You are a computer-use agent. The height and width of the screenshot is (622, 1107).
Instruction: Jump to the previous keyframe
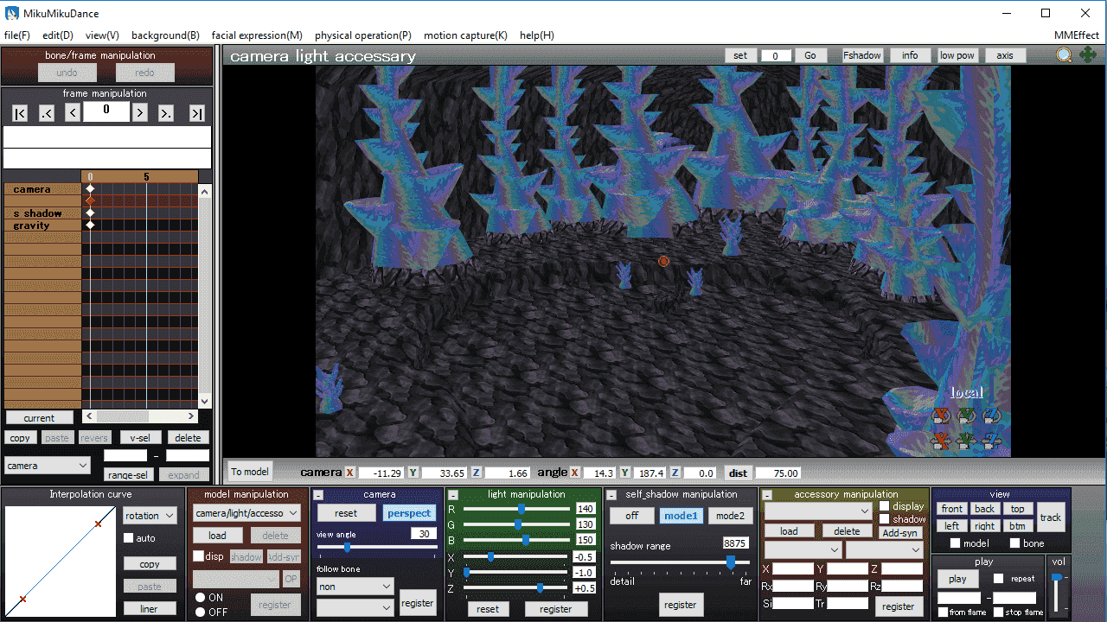[x=47, y=113]
